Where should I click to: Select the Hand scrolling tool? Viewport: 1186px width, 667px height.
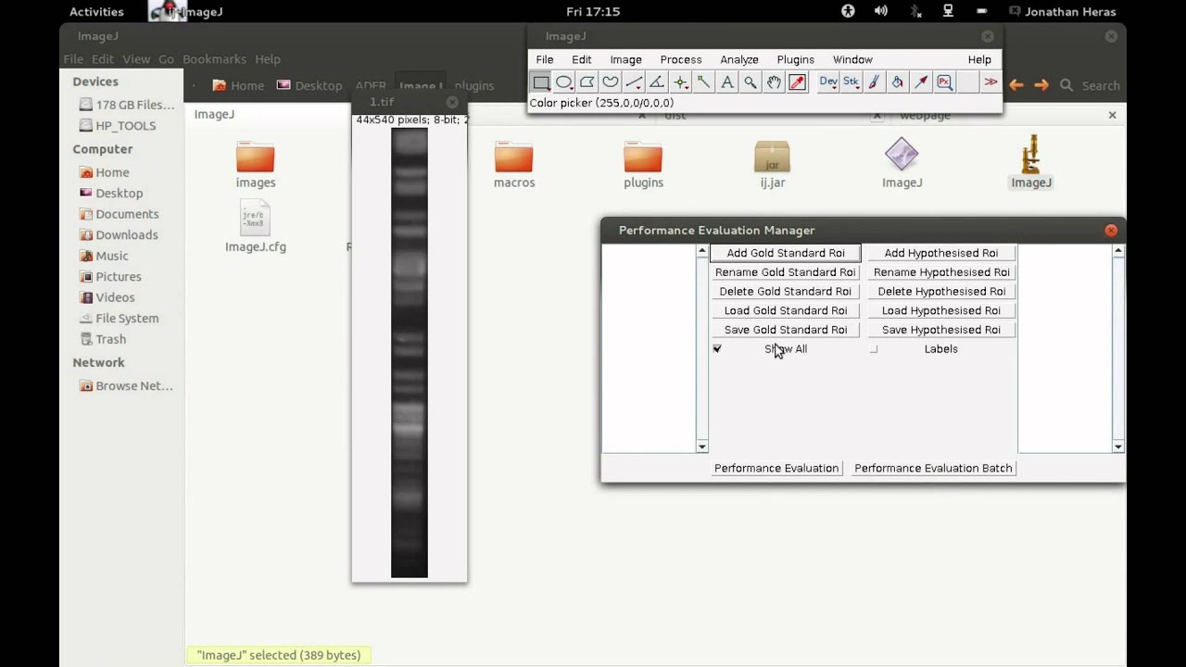pyautogui.click(x=774, y=82)
